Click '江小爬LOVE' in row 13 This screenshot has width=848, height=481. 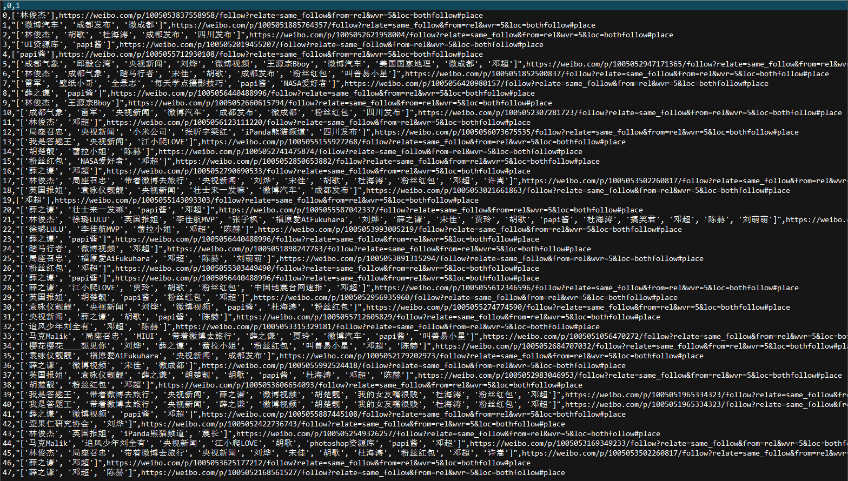(x=163, y=142)
